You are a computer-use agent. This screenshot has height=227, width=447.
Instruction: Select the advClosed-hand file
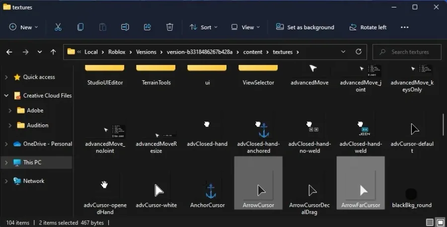pyautogui.click(x=207, y=134)
